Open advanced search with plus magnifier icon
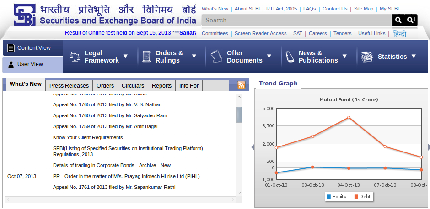The image size is (430, 209). 411,20
